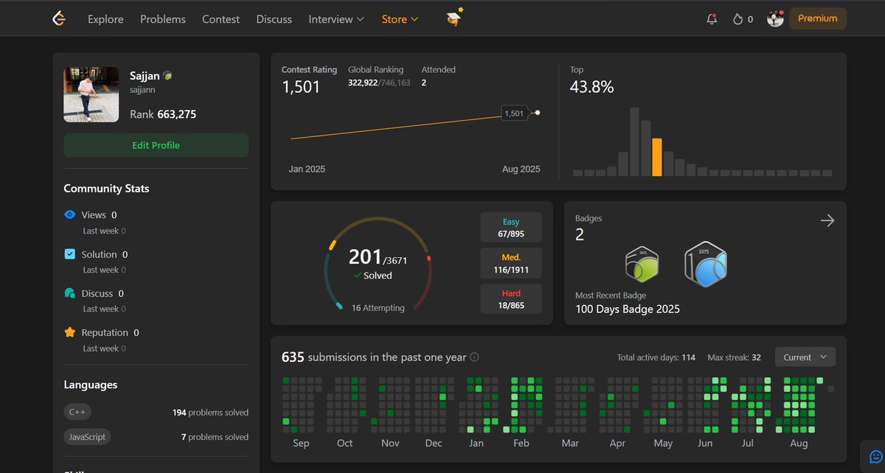Click the blue 100 Days badge icon
The image size is (885, 473).
705,264
